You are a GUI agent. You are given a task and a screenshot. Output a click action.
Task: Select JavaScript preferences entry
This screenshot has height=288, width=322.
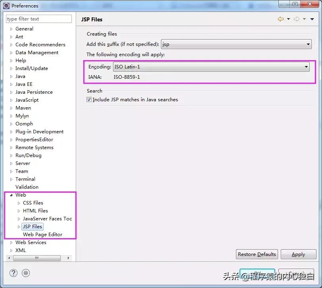tap(27, 100)
